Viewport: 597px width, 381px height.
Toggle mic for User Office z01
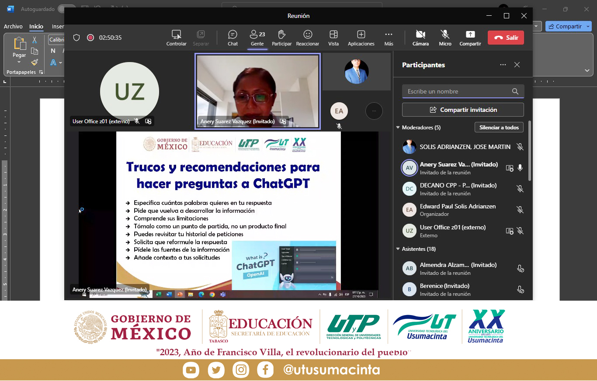[520, 231]
